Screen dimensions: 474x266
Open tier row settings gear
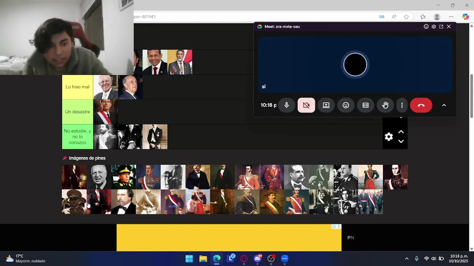pyautogui.click(x=388, y=137)
